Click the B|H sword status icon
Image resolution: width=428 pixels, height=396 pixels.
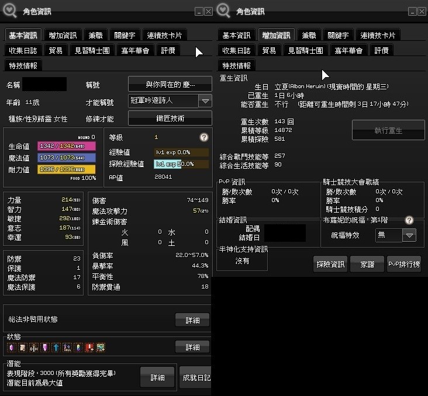(x=34, y=347)
